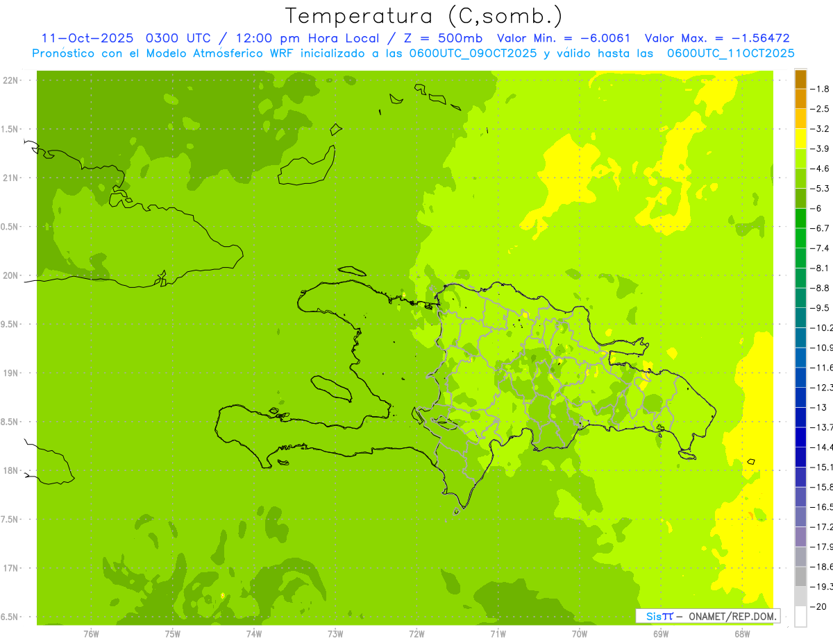Click the "8.5N" latitude label
Image resolution: width=833 pixels, height=643 pixels.
(10, 422)
